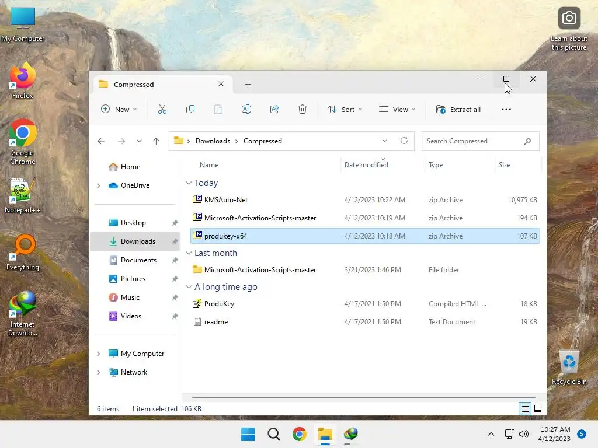Viewport: 598px width, 448px height.
Task: Click Compressed in breadcrumb path
Action: pyautogui.click(x=263, y=141)
